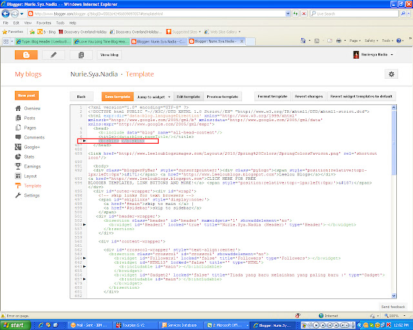Viewport: 413px width, 330px height.
Task: Expand the folded b:skin line
Action: tap(85, 141)
